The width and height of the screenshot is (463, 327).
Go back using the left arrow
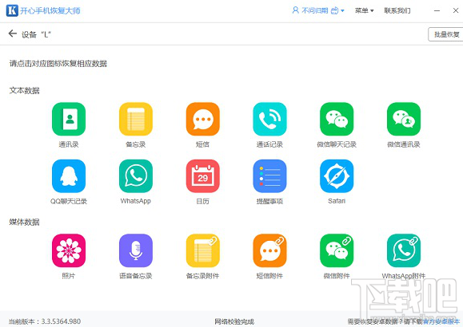pyautogui.click(x=13, y=33)
